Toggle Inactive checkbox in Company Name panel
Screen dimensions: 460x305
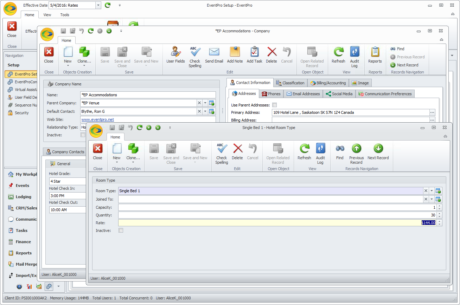coord(83,135)
